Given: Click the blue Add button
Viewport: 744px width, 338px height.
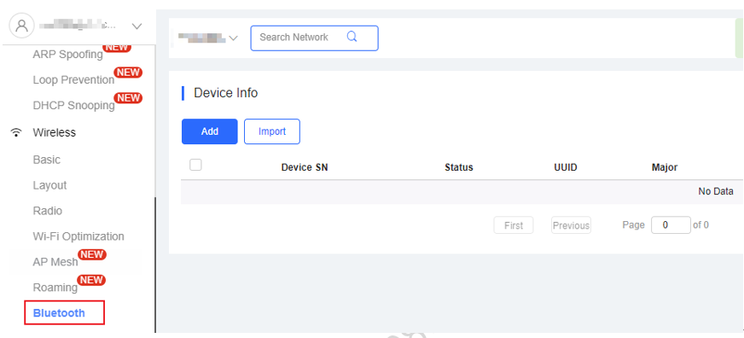Looking at the screenshot, I should click(x=210, y=131).
